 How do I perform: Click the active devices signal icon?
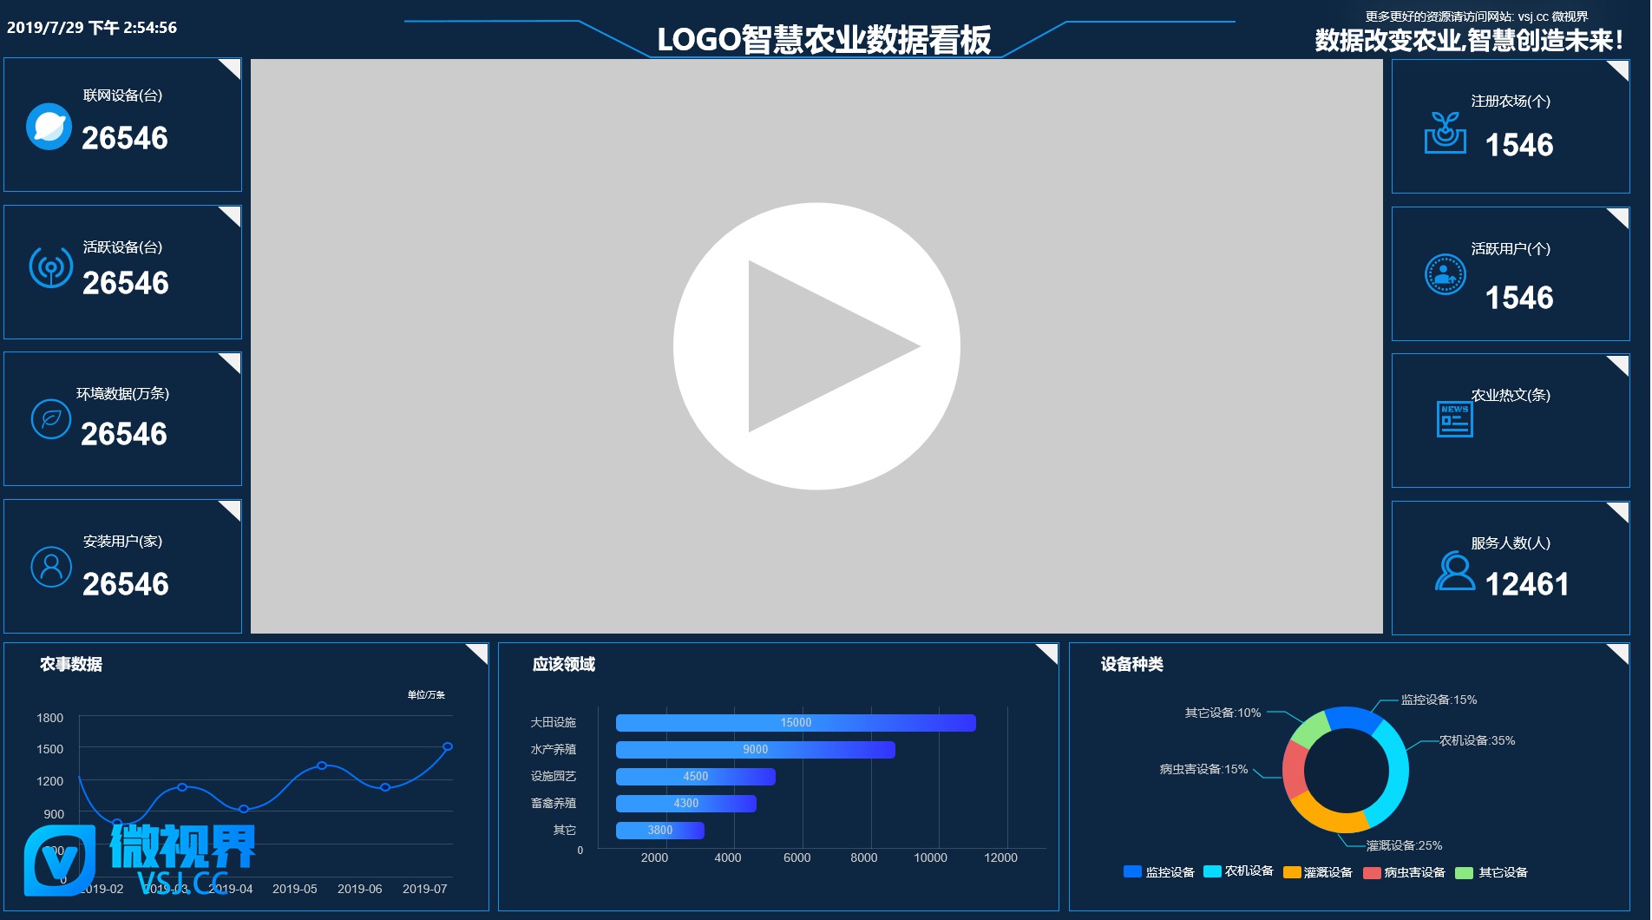pyautogui.click(x=51, y=266)
